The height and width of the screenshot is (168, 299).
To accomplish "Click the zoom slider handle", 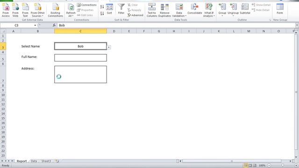I will pos(283,166).
